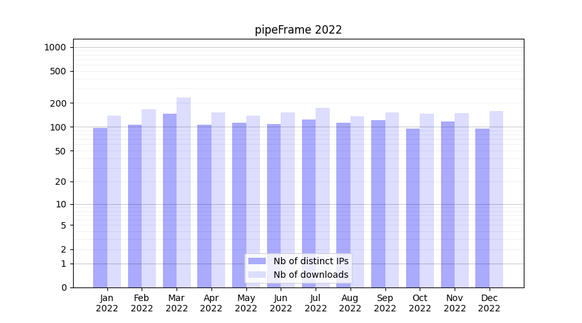Viewport: 582px width, 323px height.
Task: Select the 'Nb of distinct IPs' legend label
Action: [x=310, y=261]
